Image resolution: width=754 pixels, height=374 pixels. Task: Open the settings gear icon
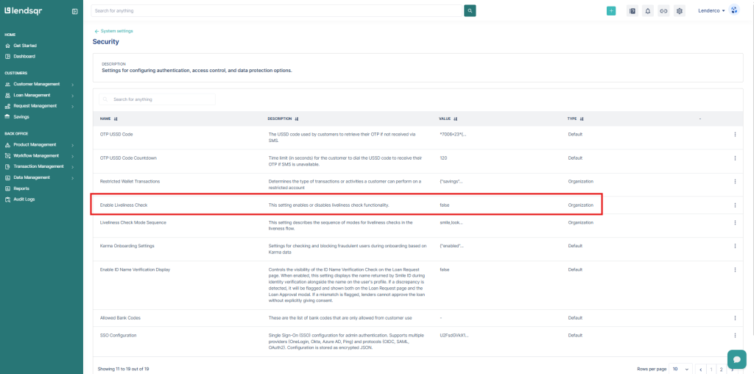click(x=680, y=11)
